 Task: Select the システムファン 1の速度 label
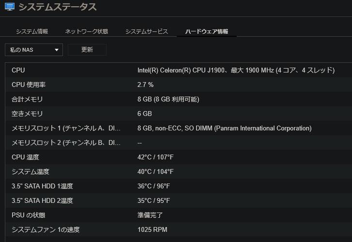[46, 230]
